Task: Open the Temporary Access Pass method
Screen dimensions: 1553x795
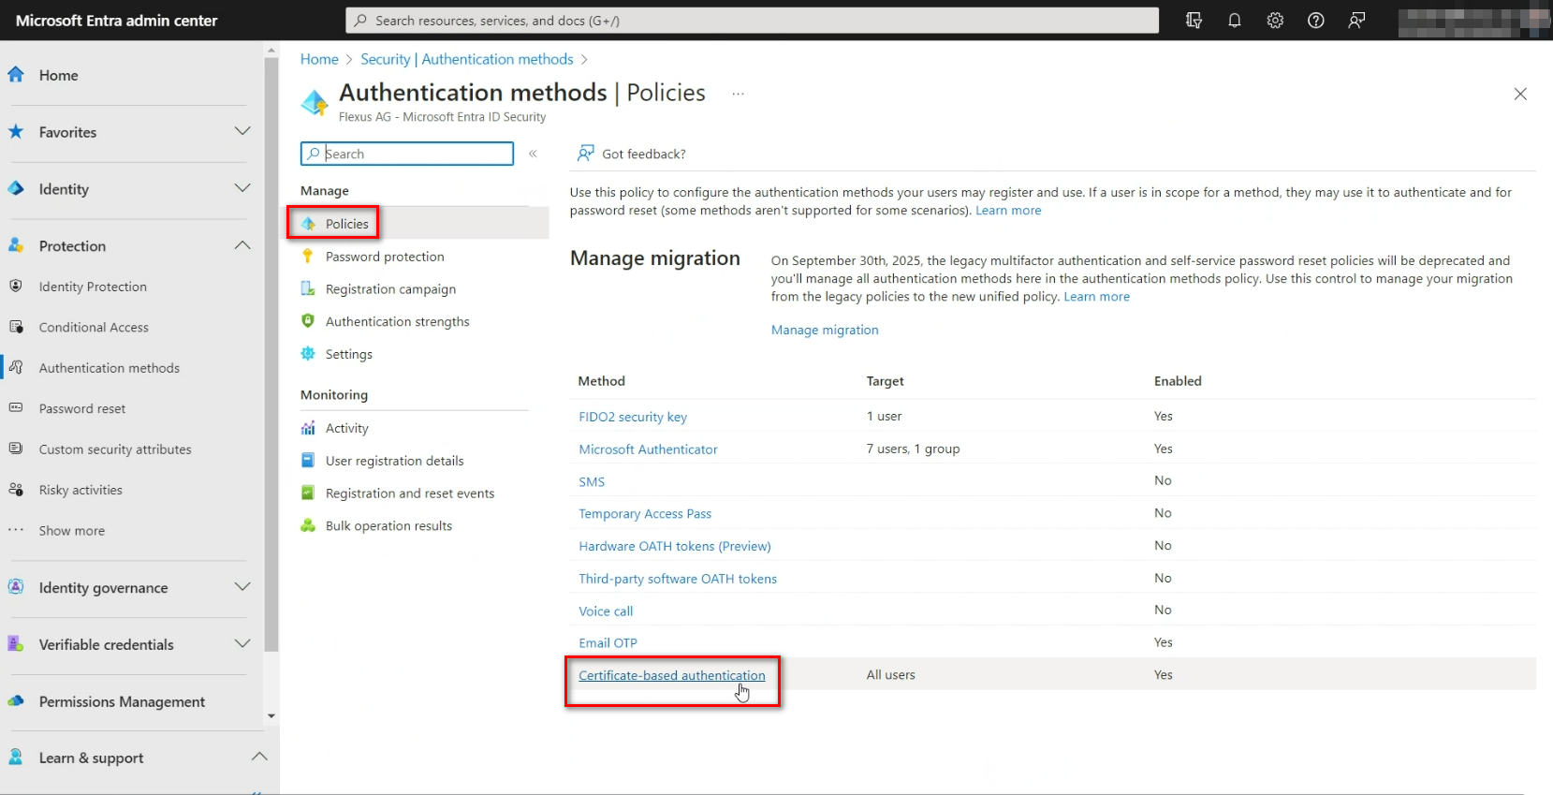Action: point(645,514)
